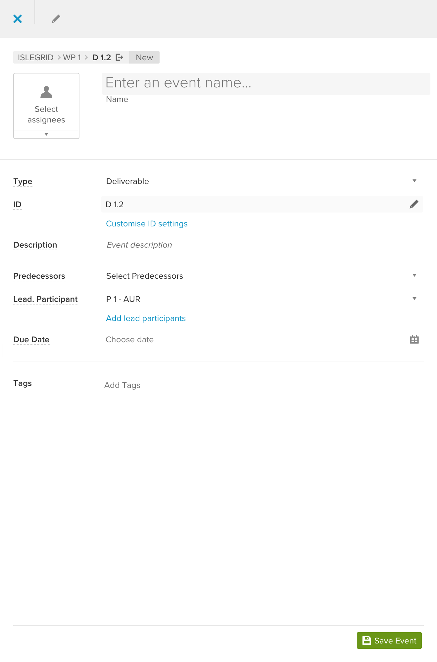Viewport: 437px width, 662px height.
Task: Click the D 1.2 breadcrumb item
Action: coord(102,57)
